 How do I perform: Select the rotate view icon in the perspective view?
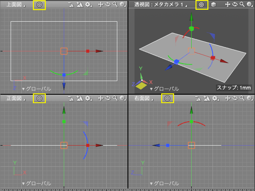(x=235, y=5)
